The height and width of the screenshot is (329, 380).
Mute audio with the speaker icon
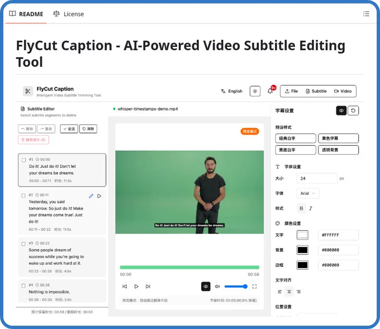tap(217, 287)
